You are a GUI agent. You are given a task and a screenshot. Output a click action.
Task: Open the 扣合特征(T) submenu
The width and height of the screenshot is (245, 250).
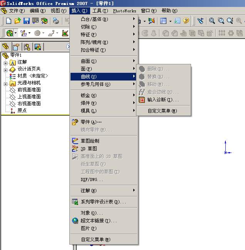click(104, 50)
